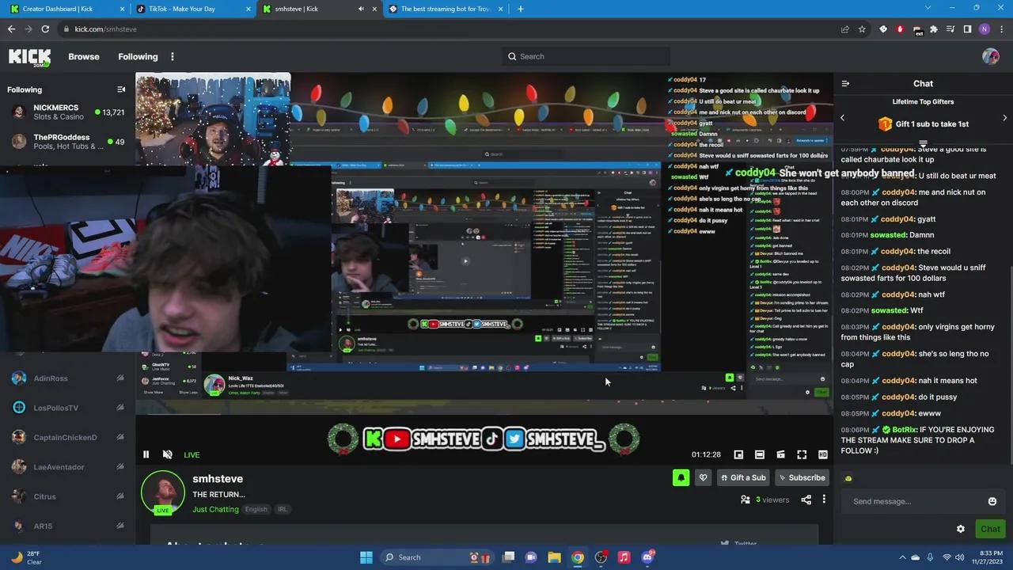Open the chat settings gear
The width and height of the screenshot is (1013, 570).
[x=961, y=529]
